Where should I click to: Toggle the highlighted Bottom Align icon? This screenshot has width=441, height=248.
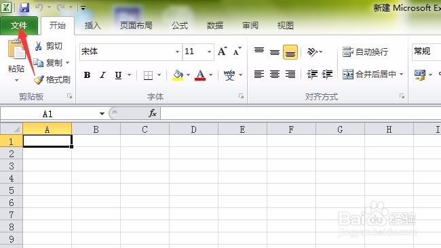(x=290, y=52)
